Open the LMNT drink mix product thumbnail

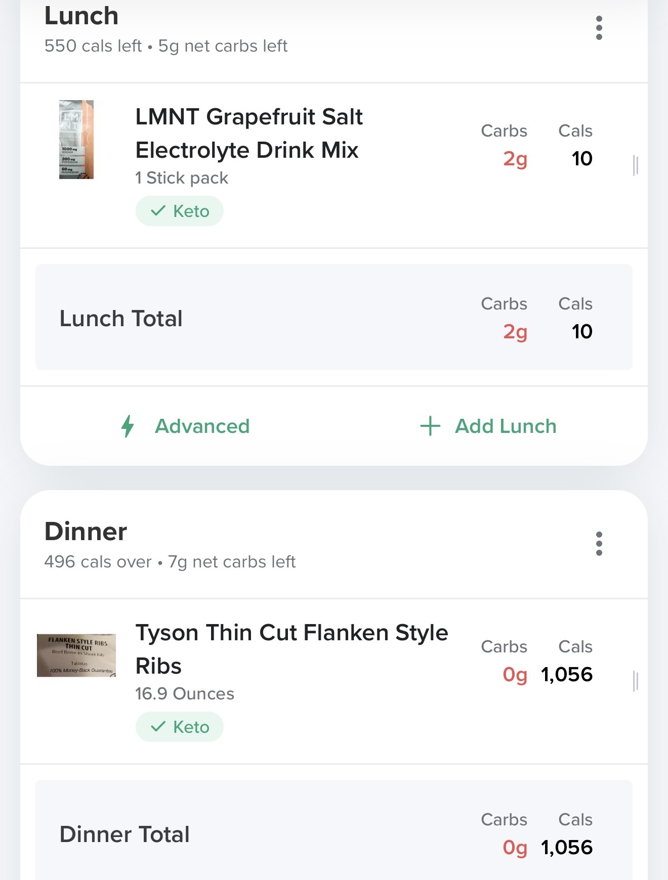76,140
